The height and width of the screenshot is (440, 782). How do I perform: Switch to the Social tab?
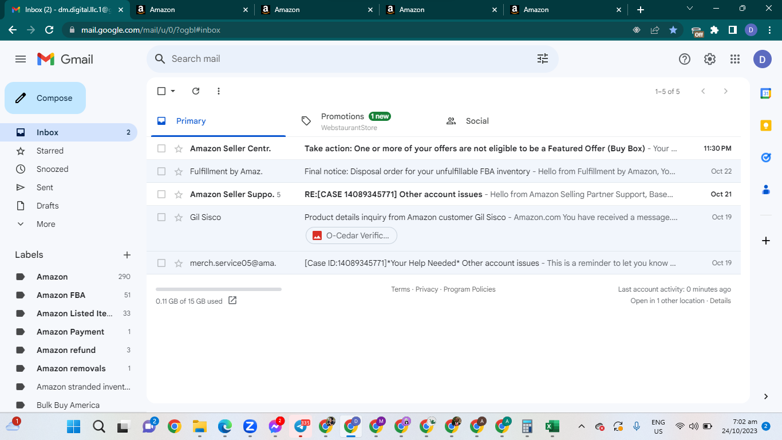[x=507, y=121]
